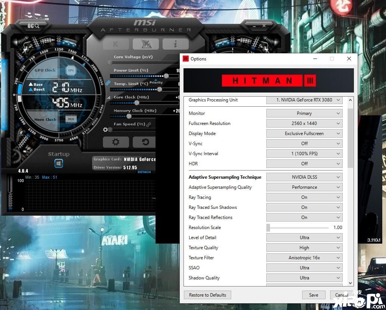Click the 405 MHz clock readout
386x310 pixels.
(67, 103)
